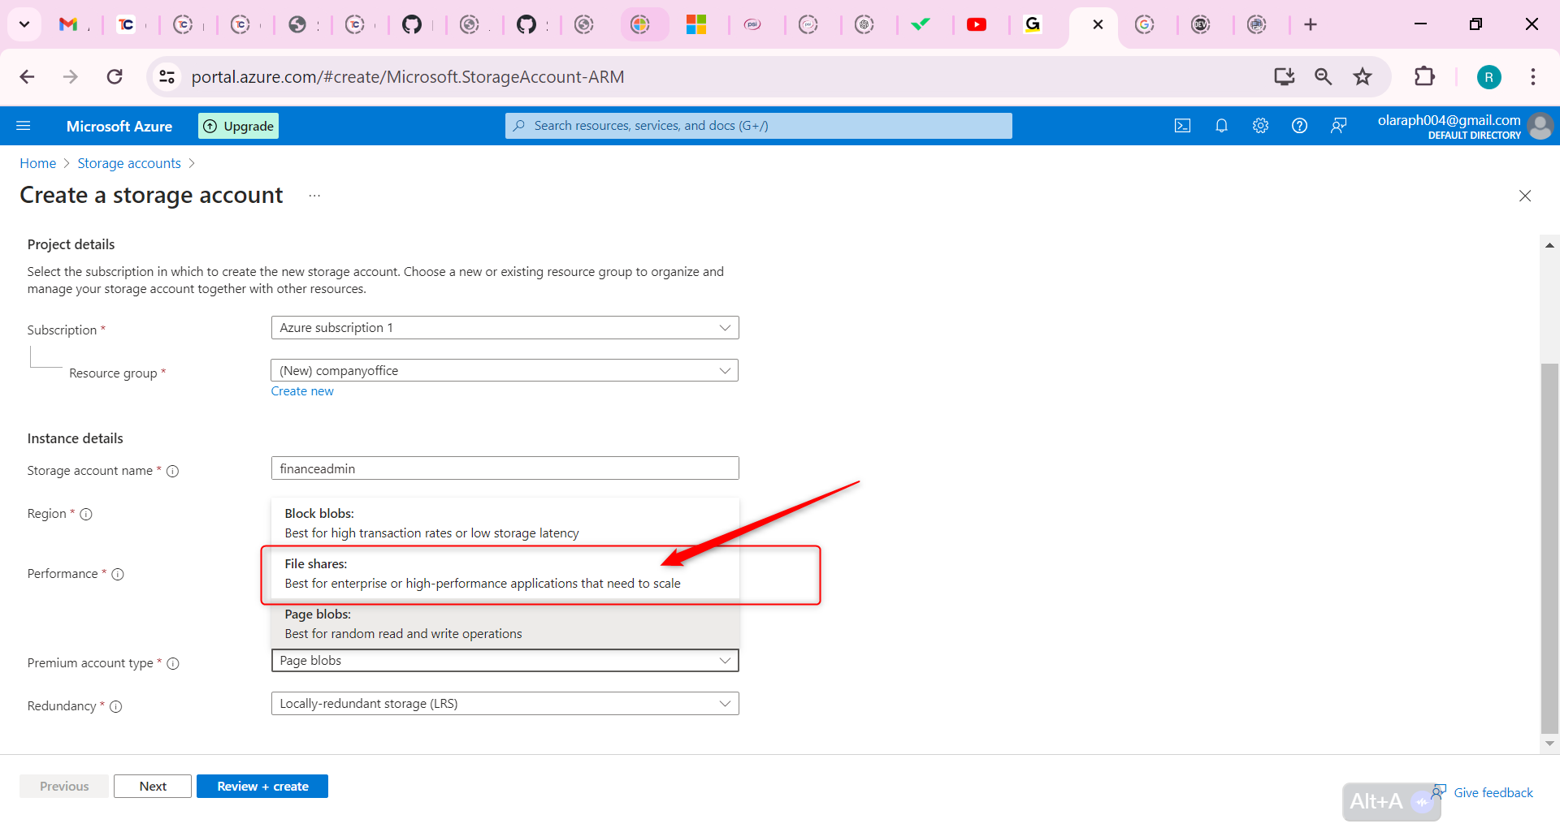Close the active browser tab
The height and width of the screenshot is (828, 1560).
[1098, 24]
